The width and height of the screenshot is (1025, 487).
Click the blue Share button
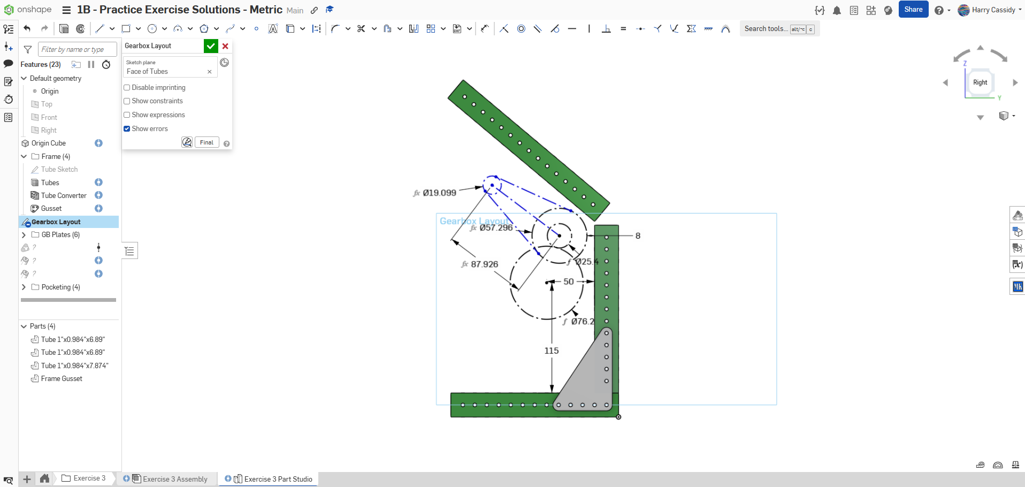point(913,10)
